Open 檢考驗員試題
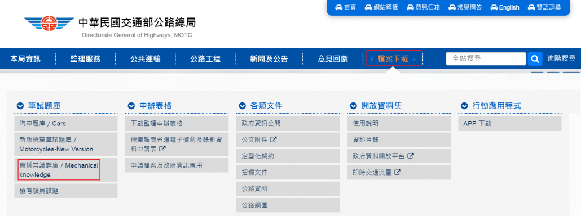 [66, 191]
